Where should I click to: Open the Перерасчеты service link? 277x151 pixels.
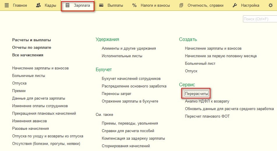pos(197,94)
